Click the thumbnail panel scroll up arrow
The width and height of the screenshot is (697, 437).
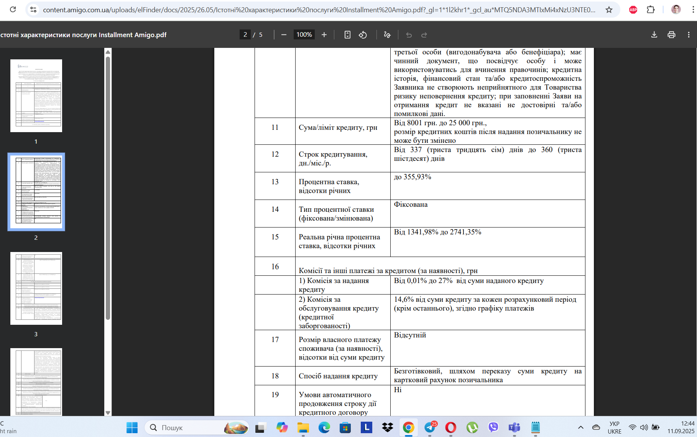[108, 52]
